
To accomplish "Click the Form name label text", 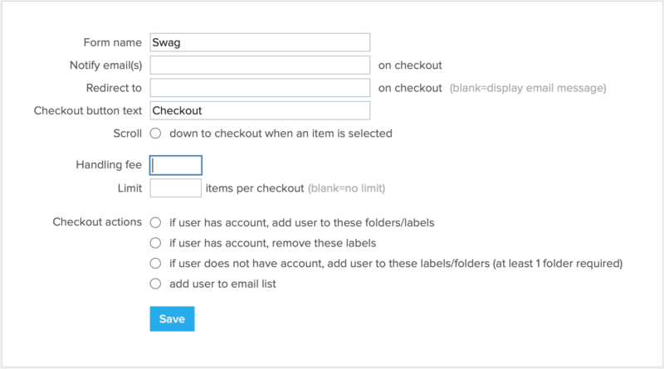I will pos(113,42).
